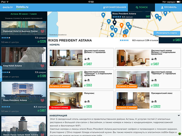Click the Остался 1 номер red badge
This screenshot has width=182, height=136.
coord(60,108)
